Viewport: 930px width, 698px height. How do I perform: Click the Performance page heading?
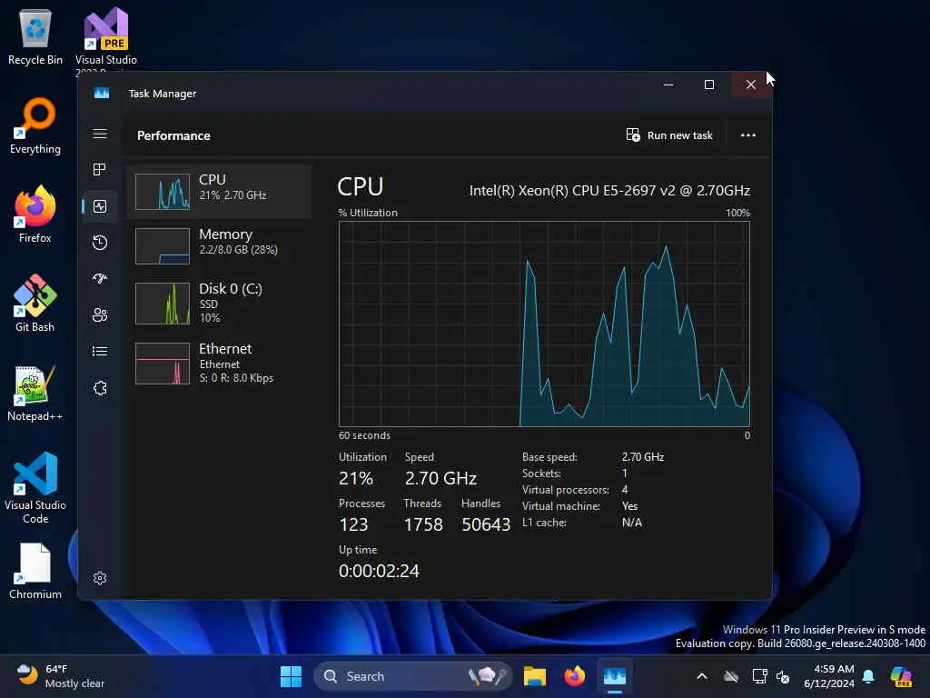pyautogui.click(x=173, y=136)
